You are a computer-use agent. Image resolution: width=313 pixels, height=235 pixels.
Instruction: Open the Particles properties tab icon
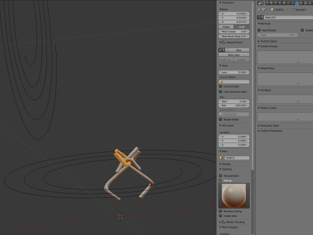310,3
